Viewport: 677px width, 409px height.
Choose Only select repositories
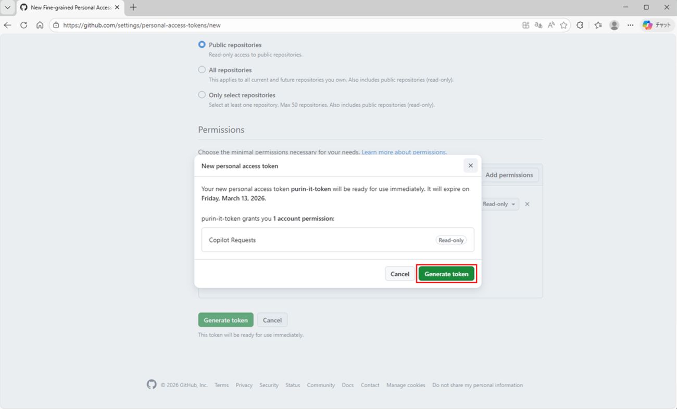202,94
